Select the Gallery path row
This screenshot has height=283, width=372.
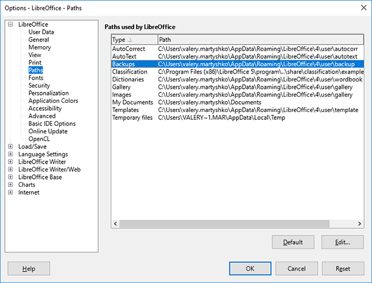click(237, 87)
